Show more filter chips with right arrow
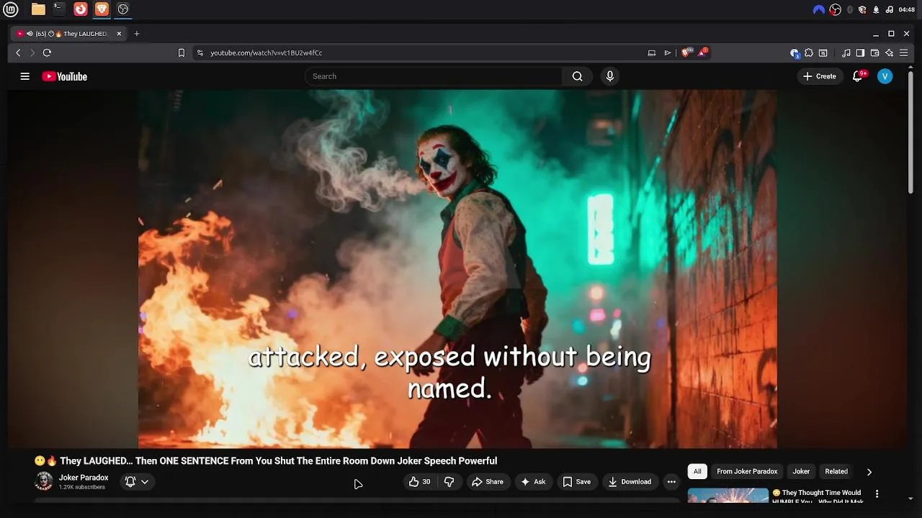This screenshot has width=922, height=518. click(869, 472)
